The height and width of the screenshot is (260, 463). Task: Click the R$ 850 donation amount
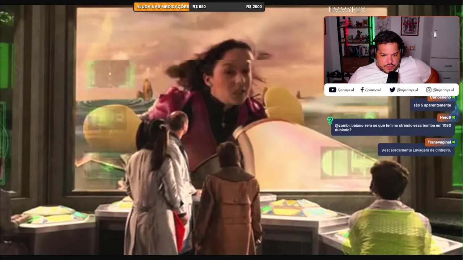199,6
